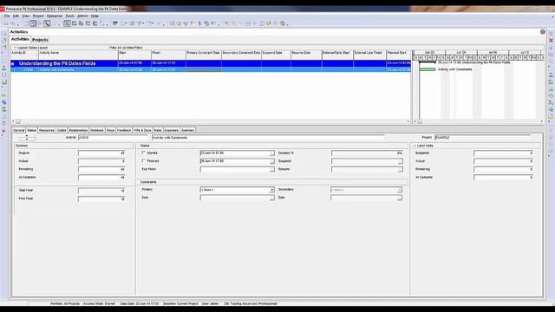Viewport: 555px width, 312px height.
Task: Close the Activities view with the red X icon
Action: pyautogui.click(x=543, y=32)
